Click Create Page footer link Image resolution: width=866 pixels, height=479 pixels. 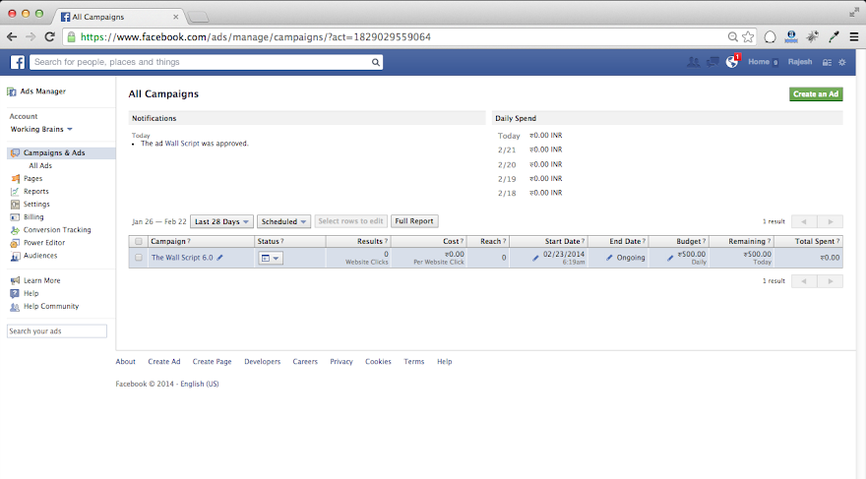213,362
